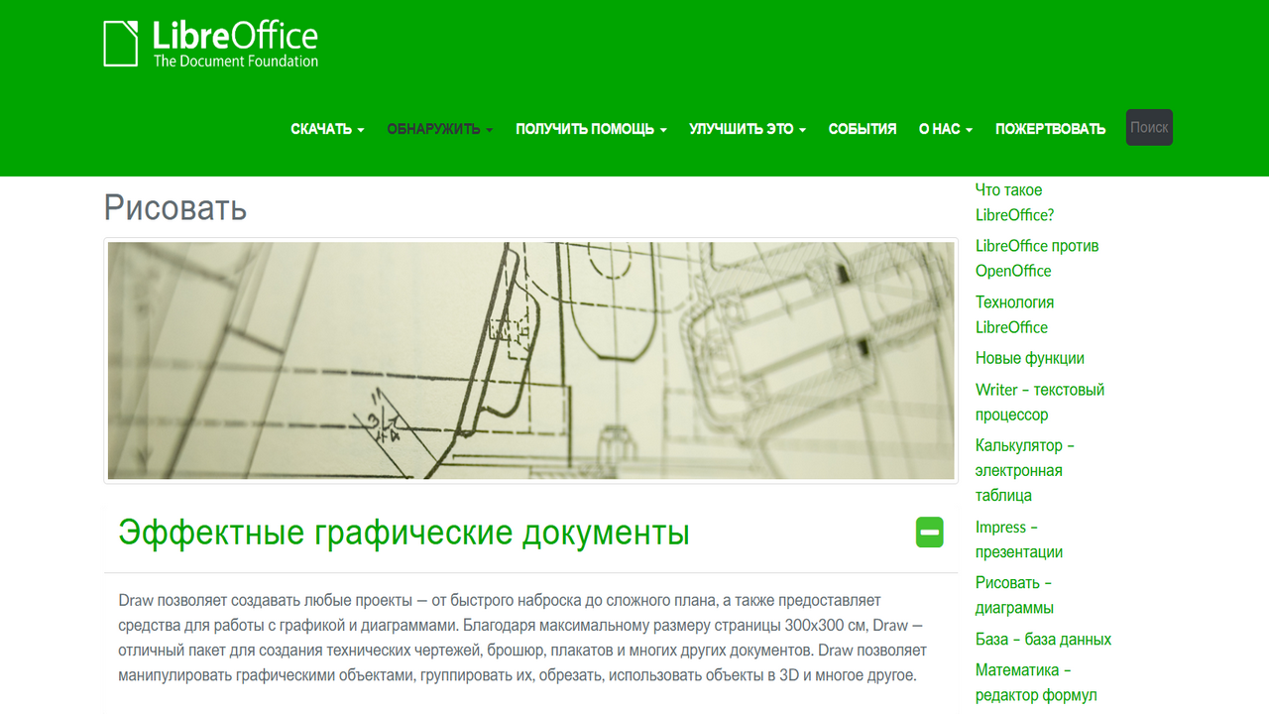The image size is (1269, 714).
Task: Collapse the Эффектные графические документы section
Action: [x=929, y=533]
